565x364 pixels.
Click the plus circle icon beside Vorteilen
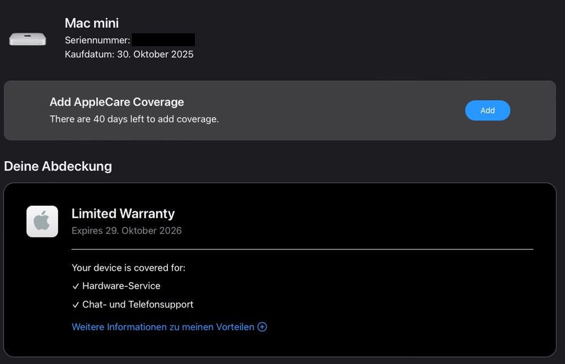tap(262, 327)
